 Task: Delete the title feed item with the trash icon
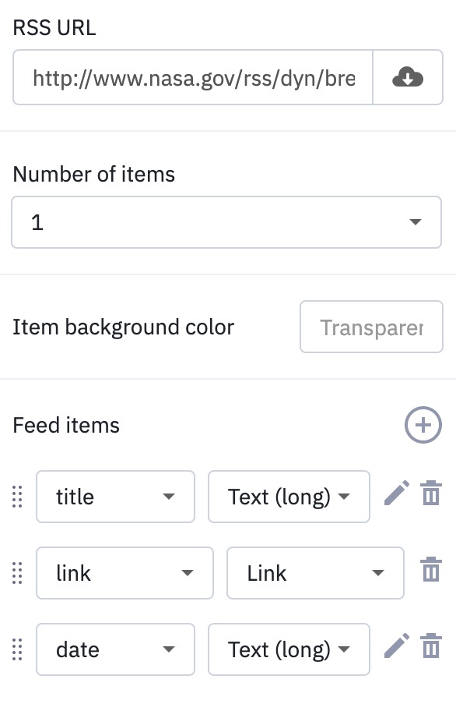430,493
